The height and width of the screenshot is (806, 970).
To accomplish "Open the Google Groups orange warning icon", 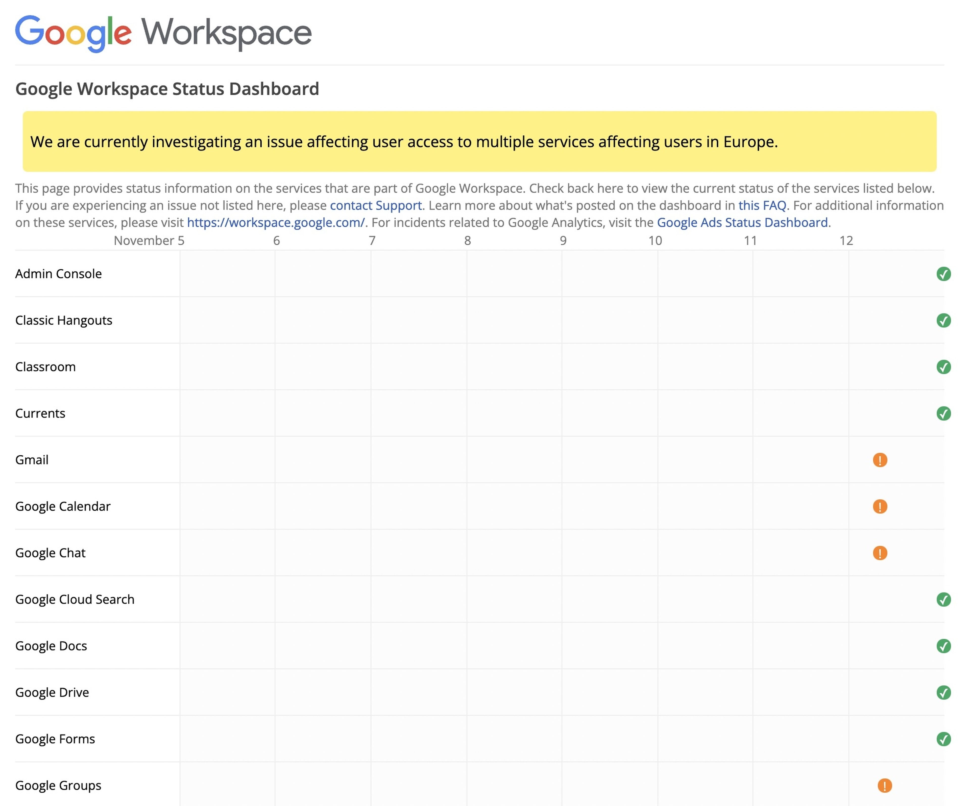I will pyautogui.click(x=885, y=786).
